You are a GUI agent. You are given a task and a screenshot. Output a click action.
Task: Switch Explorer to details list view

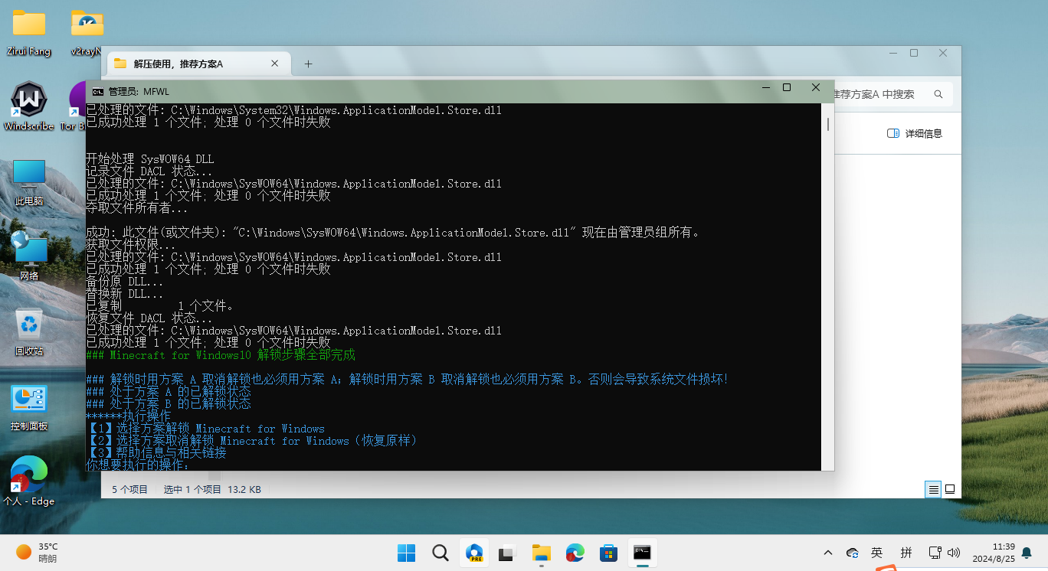tap(933, 489)
